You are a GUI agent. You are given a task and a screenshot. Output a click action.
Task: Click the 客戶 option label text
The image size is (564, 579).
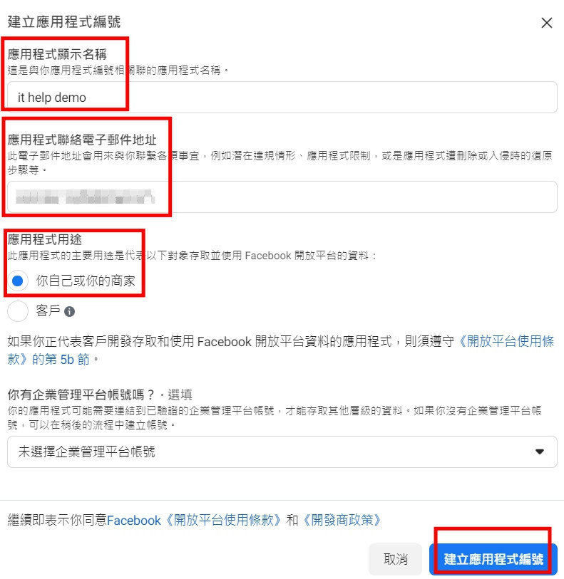click(x=48, y=311)
